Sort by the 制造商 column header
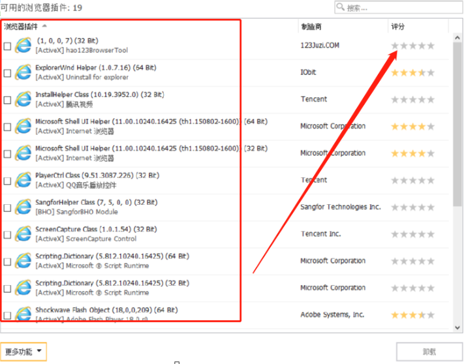Image resolution: width=466 pixels, height=364 pixels. 311,27
